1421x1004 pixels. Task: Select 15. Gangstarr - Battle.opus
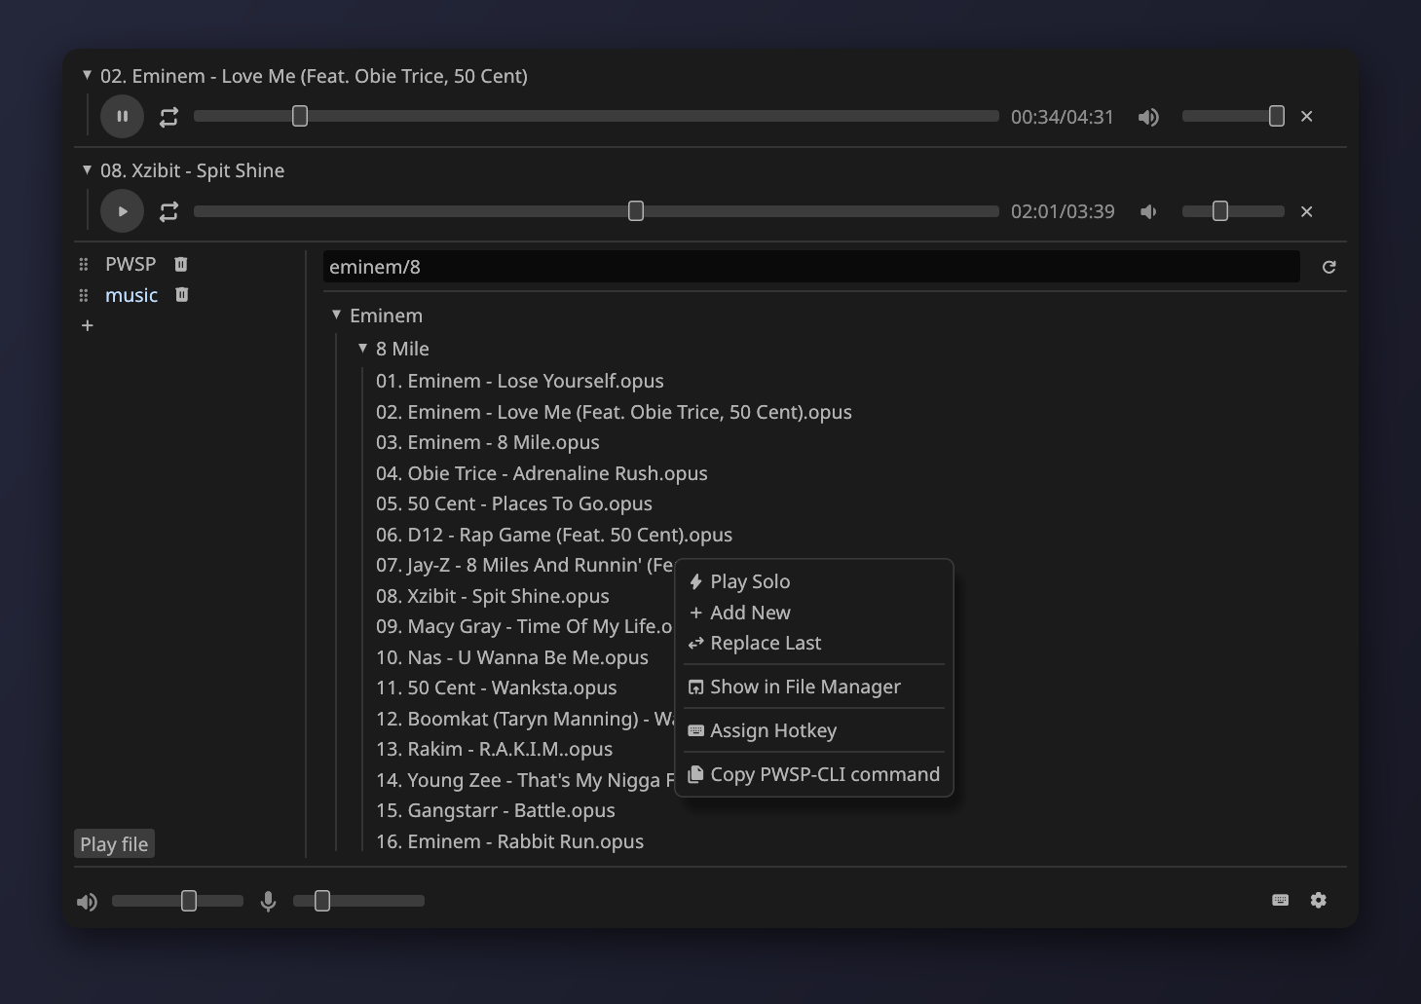click(496, 810)
